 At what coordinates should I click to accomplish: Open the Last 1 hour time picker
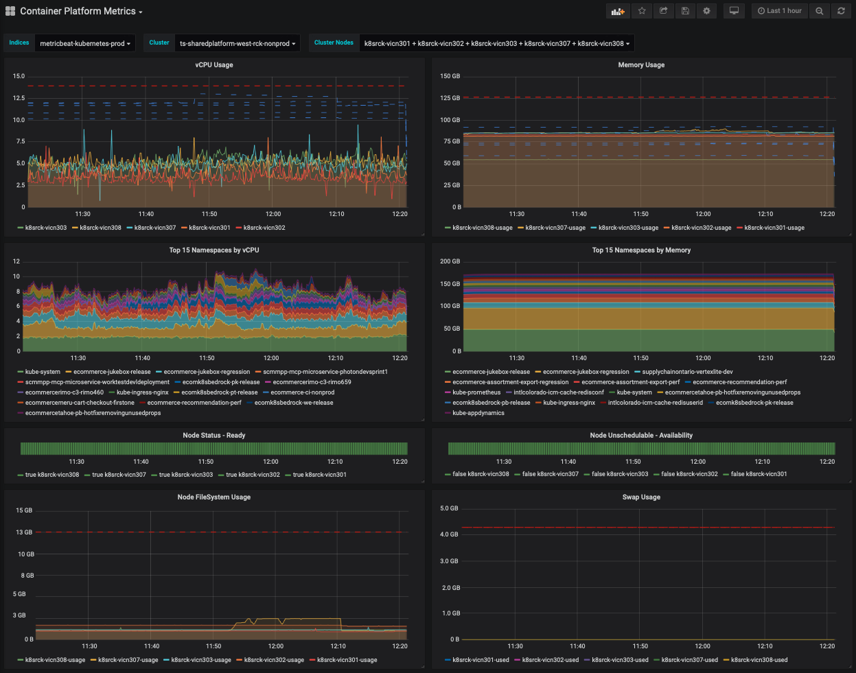[x=779, y=11]
